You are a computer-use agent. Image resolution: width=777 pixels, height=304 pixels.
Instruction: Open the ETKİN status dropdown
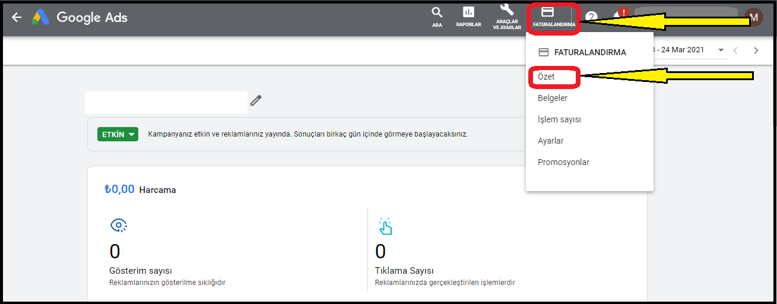coord(118,134)
